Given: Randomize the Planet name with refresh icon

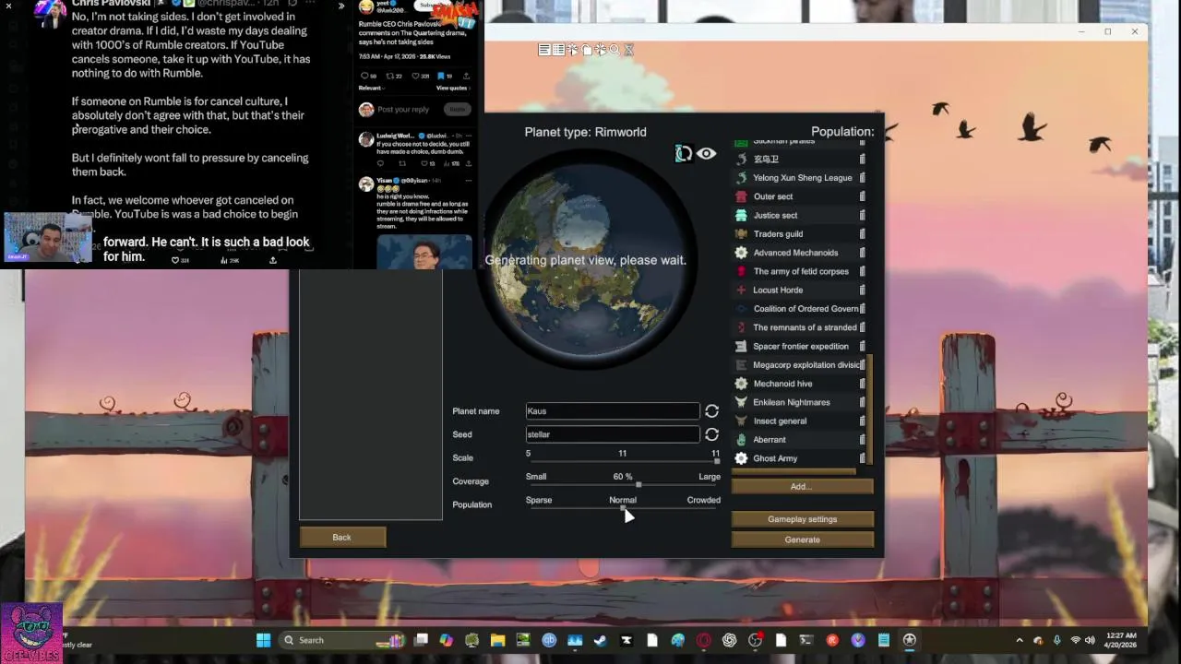Looking at the screenshot, I should pos(711,411).
